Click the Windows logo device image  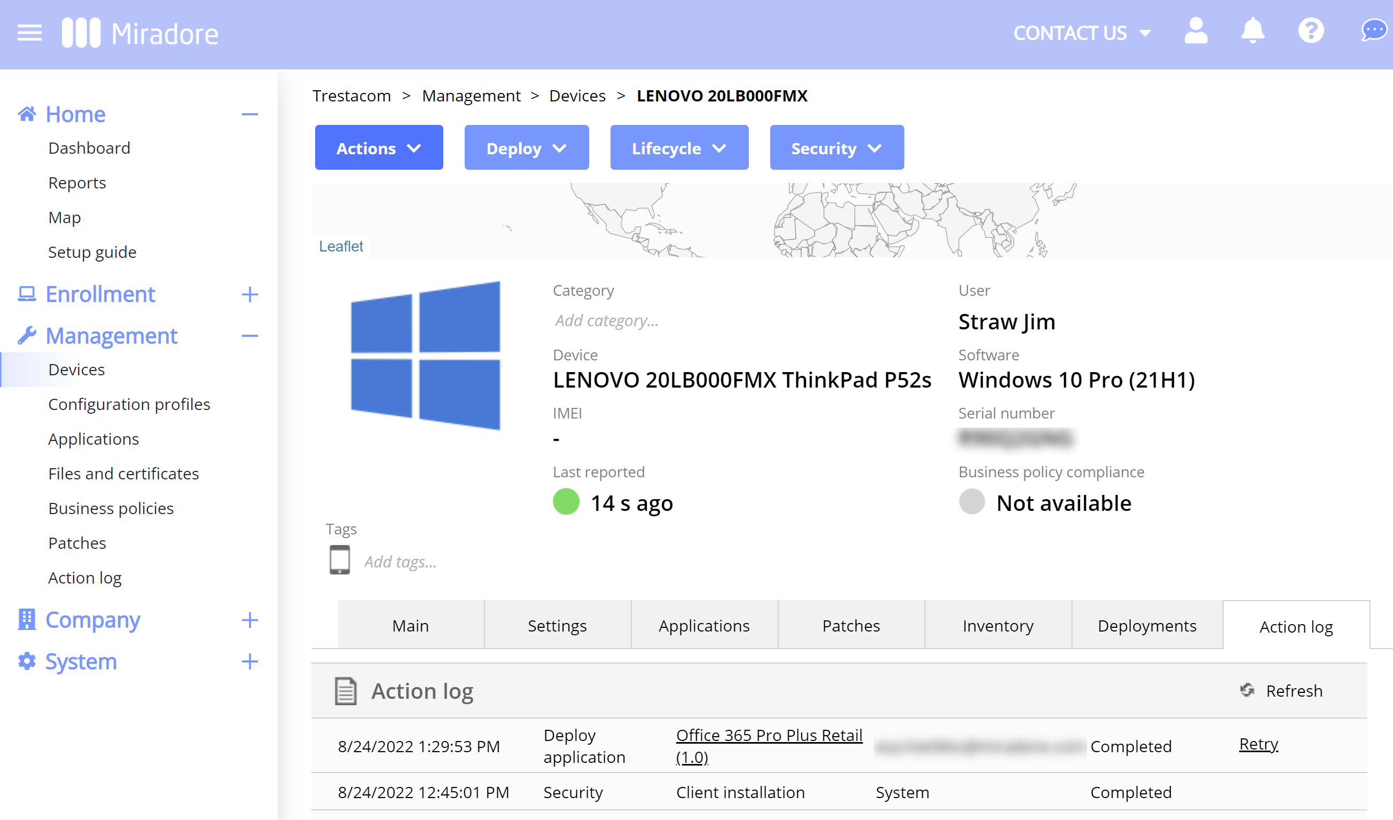[426, 356]
